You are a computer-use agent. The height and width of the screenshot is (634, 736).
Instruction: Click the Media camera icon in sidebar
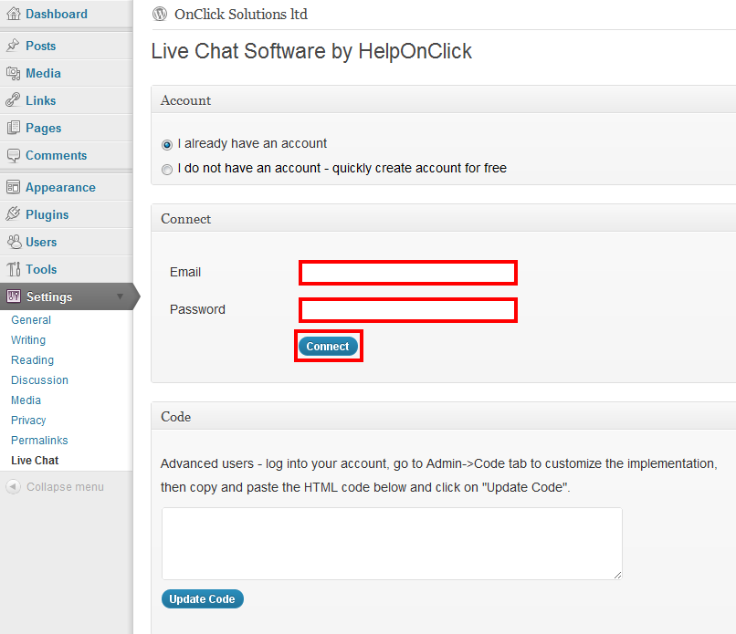(x=13, y=73)
